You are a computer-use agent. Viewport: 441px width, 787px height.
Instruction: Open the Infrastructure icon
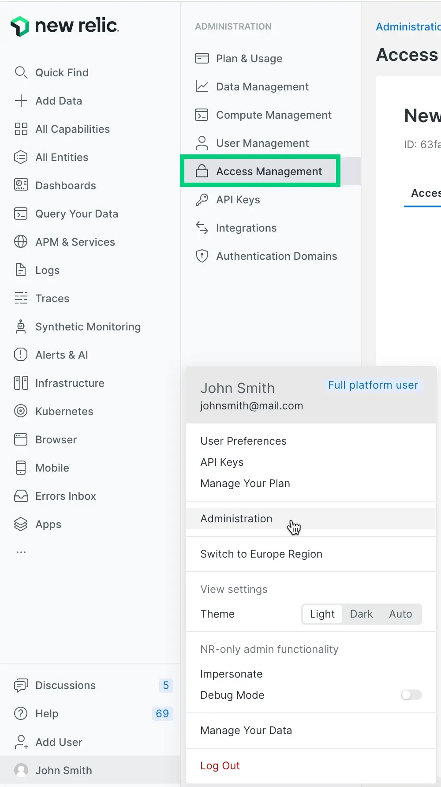click(21, 383)
